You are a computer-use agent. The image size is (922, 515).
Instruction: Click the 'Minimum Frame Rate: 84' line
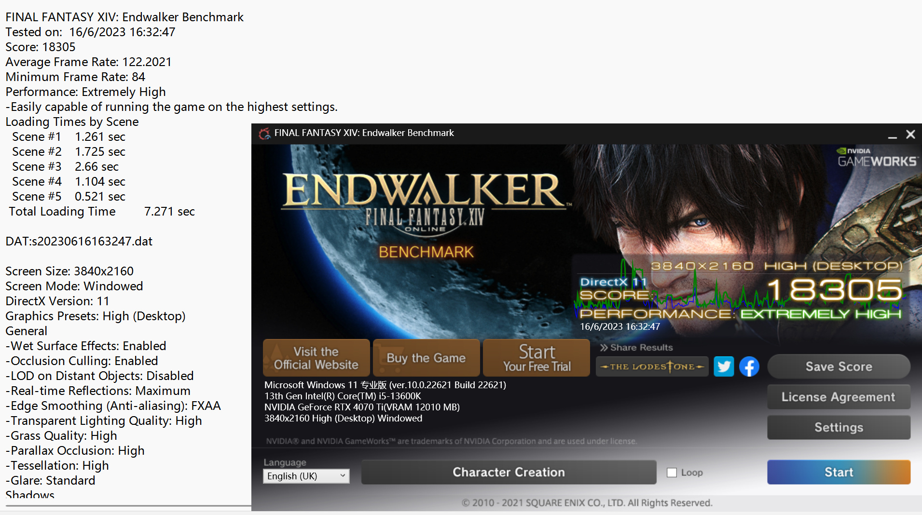tap(75, 77)
